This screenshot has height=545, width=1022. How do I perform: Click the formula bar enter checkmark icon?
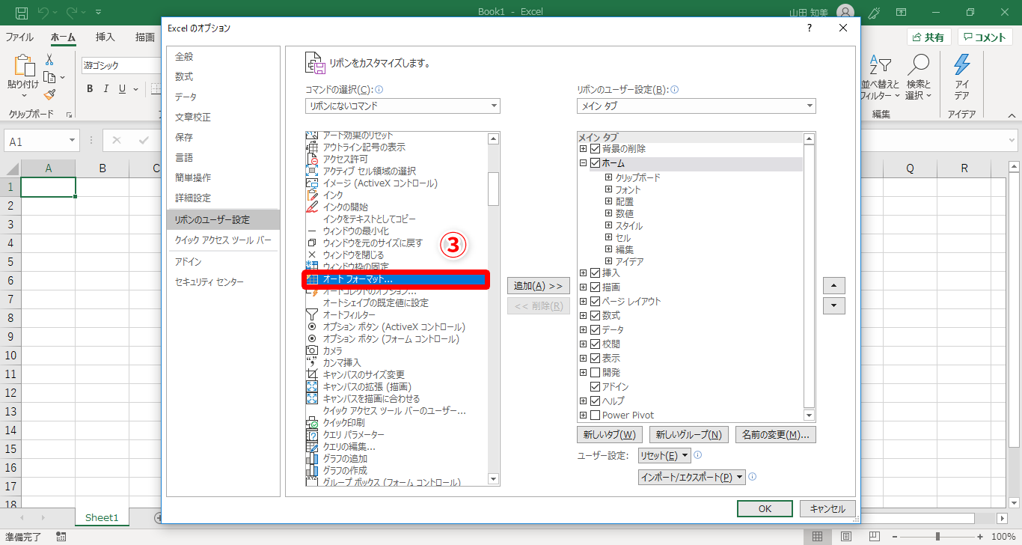click(144, 140)
